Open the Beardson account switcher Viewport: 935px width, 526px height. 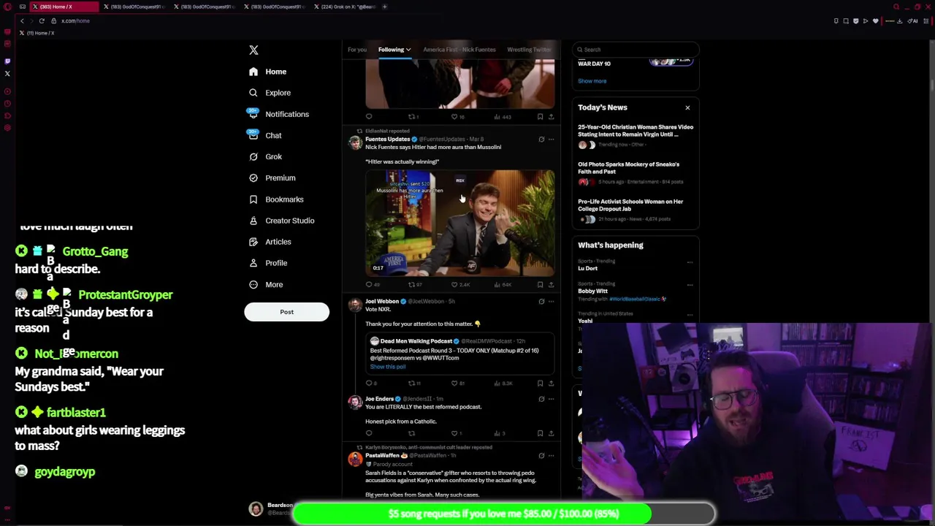pyautogui.click(x=270, y=509)
